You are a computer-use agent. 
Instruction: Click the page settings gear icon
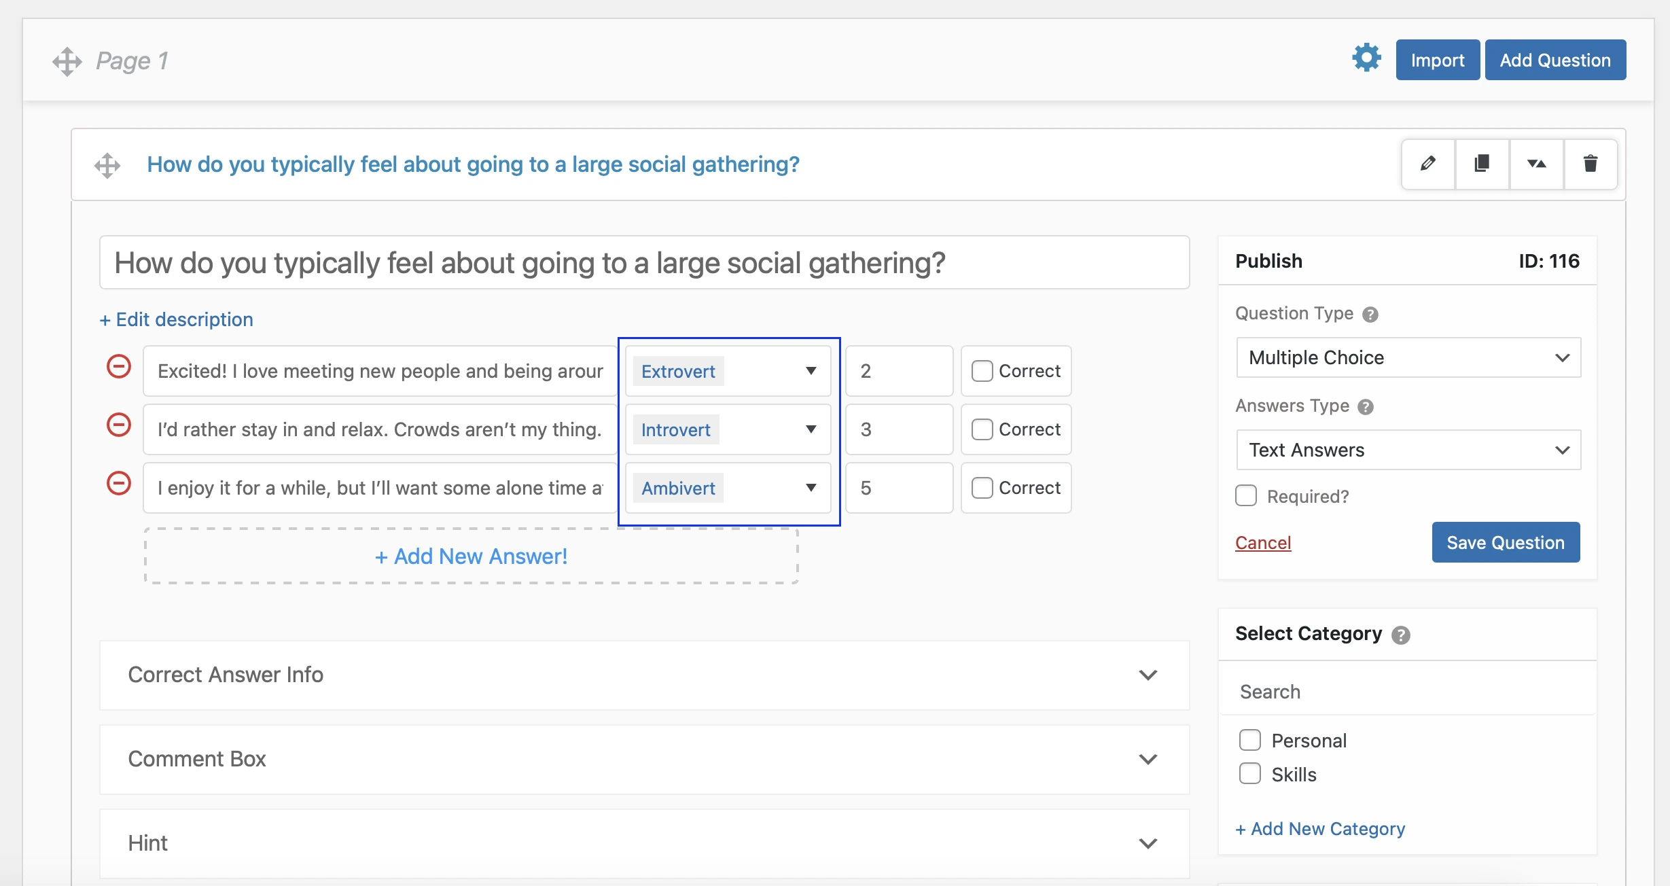(1366, 58)
